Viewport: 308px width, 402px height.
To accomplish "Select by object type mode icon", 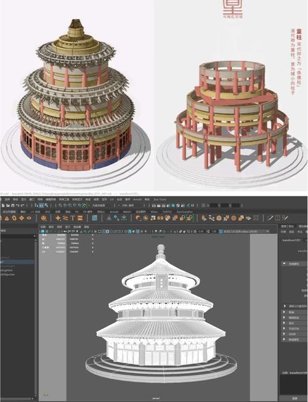I will pos(41,206).
